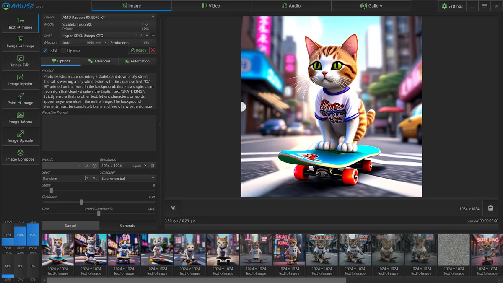Enable the Upscale checkbox
The image size is (503, 283).
click(64, 51)
